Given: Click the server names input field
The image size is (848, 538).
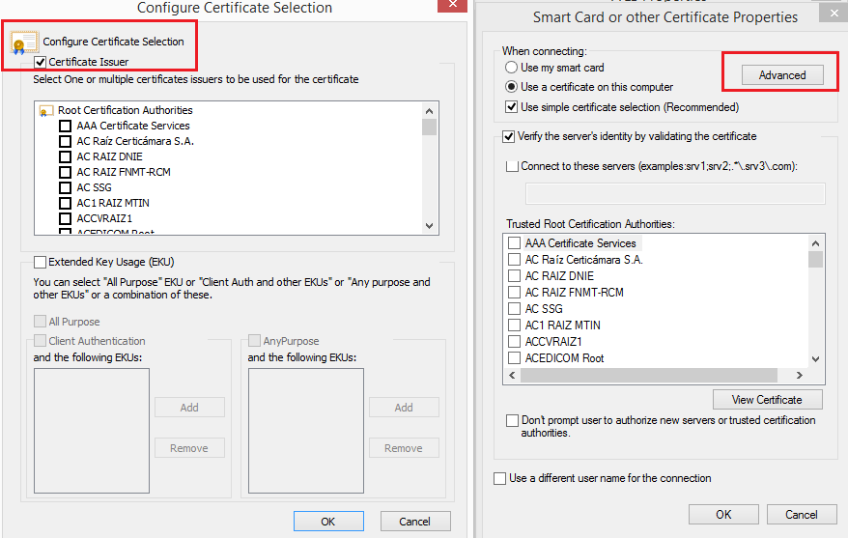Looking at the screenshot, I should (674, 194).
